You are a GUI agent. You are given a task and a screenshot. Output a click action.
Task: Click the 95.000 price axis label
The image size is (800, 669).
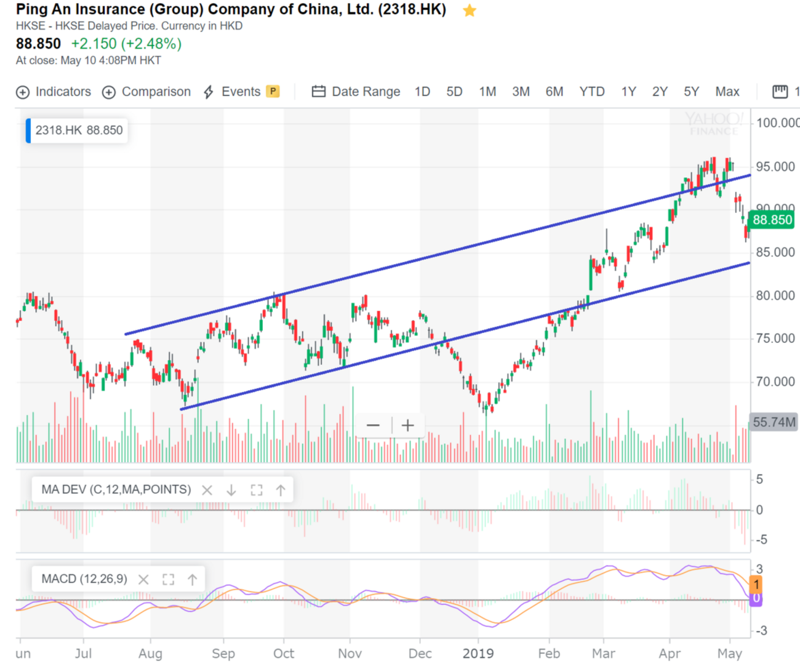(775, 167)
